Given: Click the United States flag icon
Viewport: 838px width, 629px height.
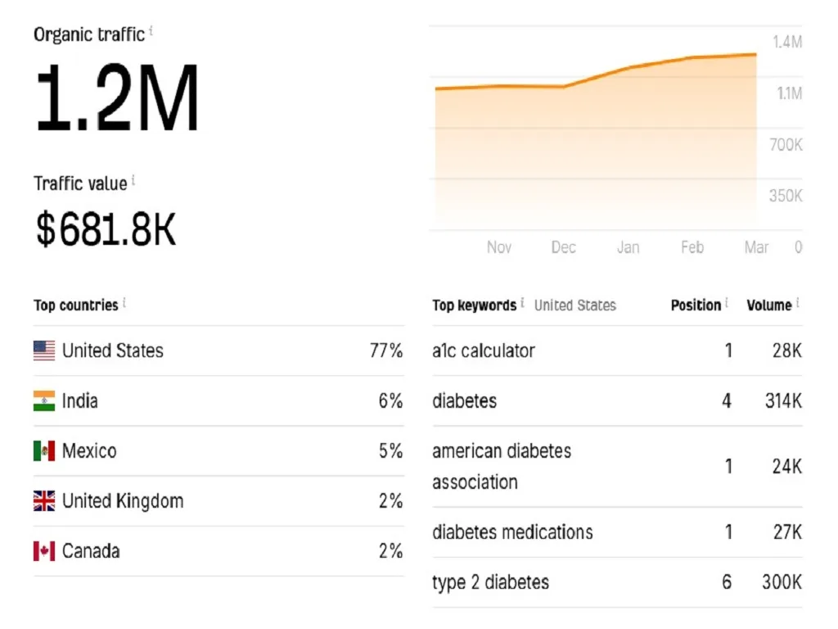Looking at the screenshot, I should click(44, 351).
